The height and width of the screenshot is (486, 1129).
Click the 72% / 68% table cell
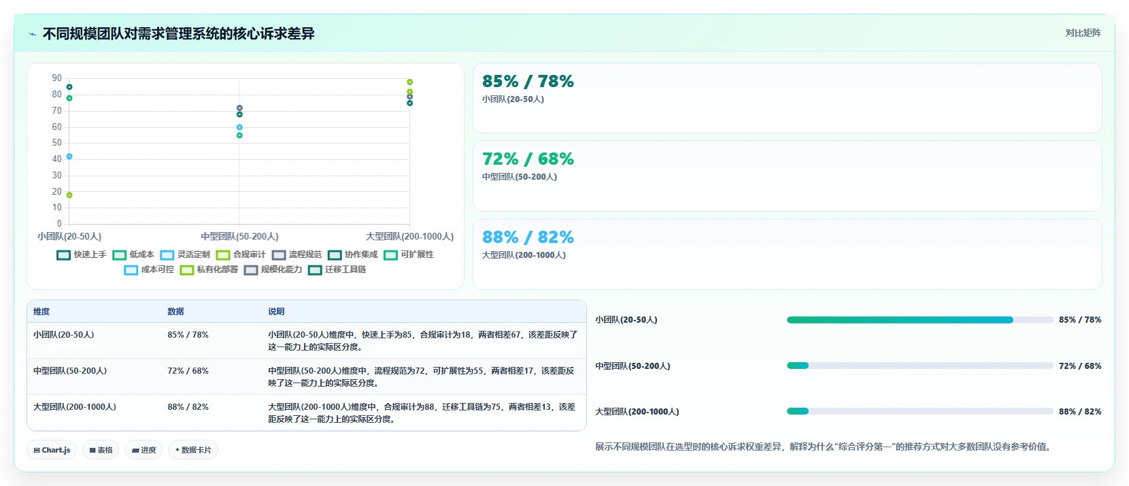[188, 371]
